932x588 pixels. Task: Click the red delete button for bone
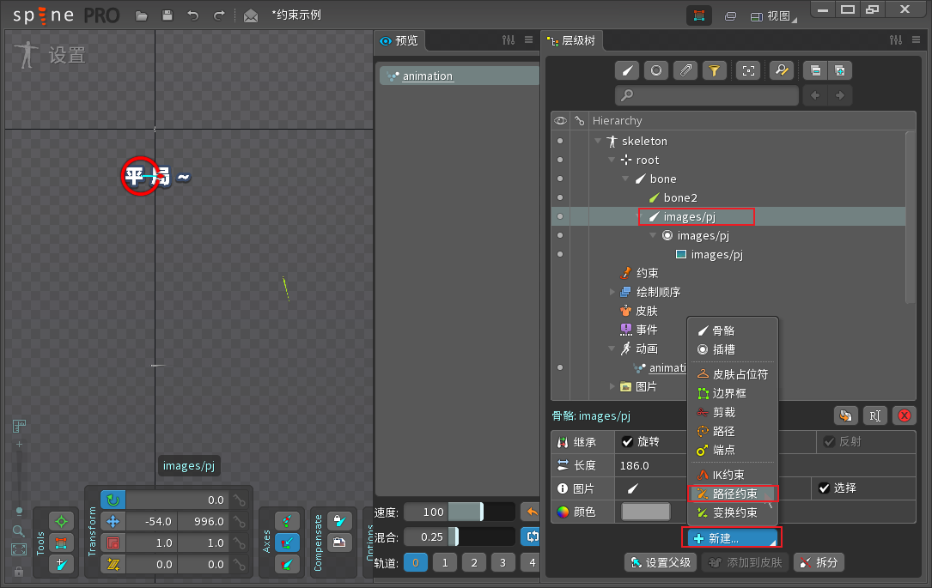904,415
